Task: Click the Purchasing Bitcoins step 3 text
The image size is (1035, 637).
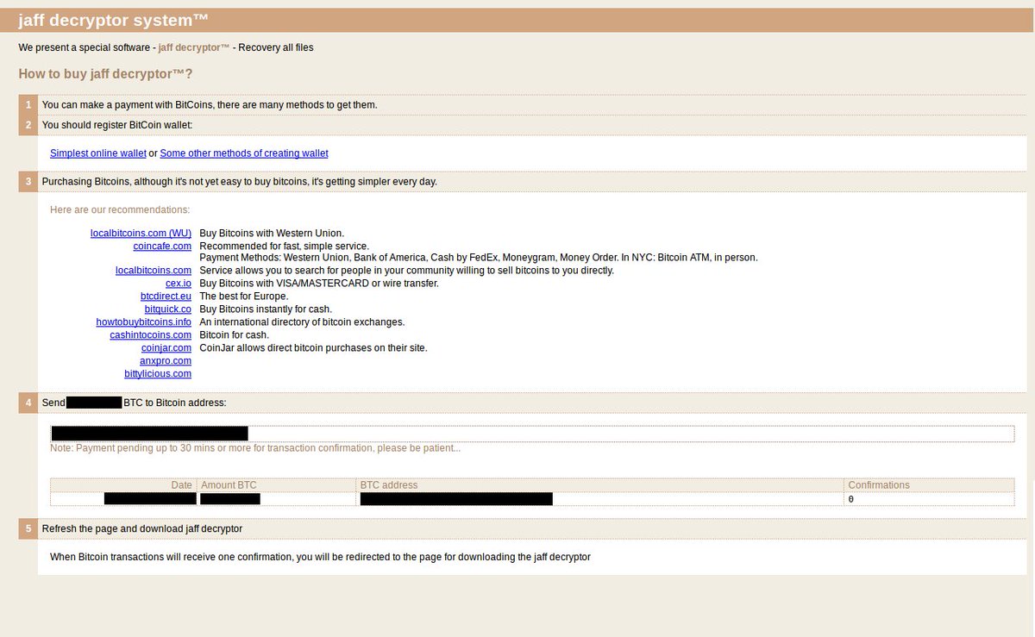Action: click(x=240, y=182)
